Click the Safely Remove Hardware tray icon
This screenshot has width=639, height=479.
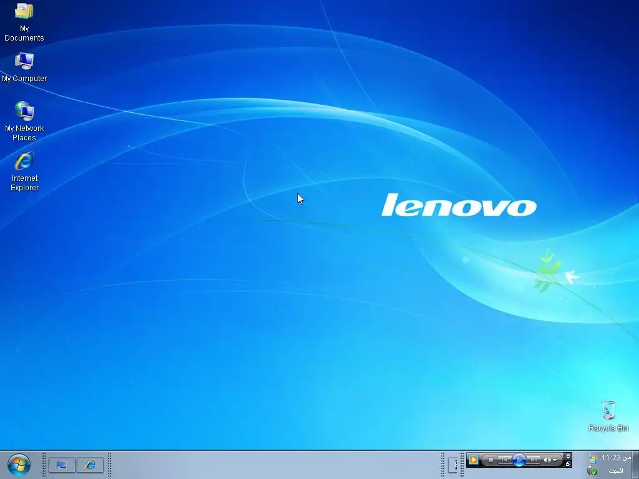[592, 471]
